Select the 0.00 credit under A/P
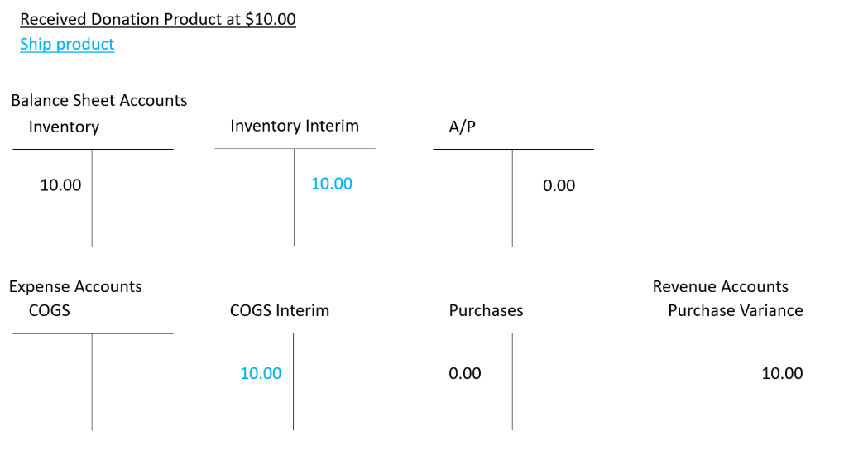 [559, 186]
